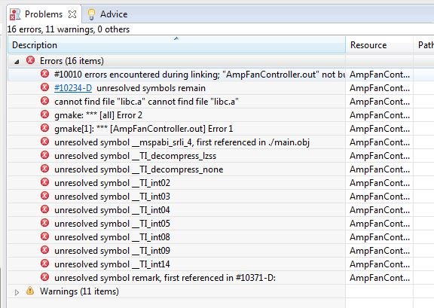Screen dimensions: 434x308
Task: Select the Errors (16 items) group row
Action: click(221, 60)
